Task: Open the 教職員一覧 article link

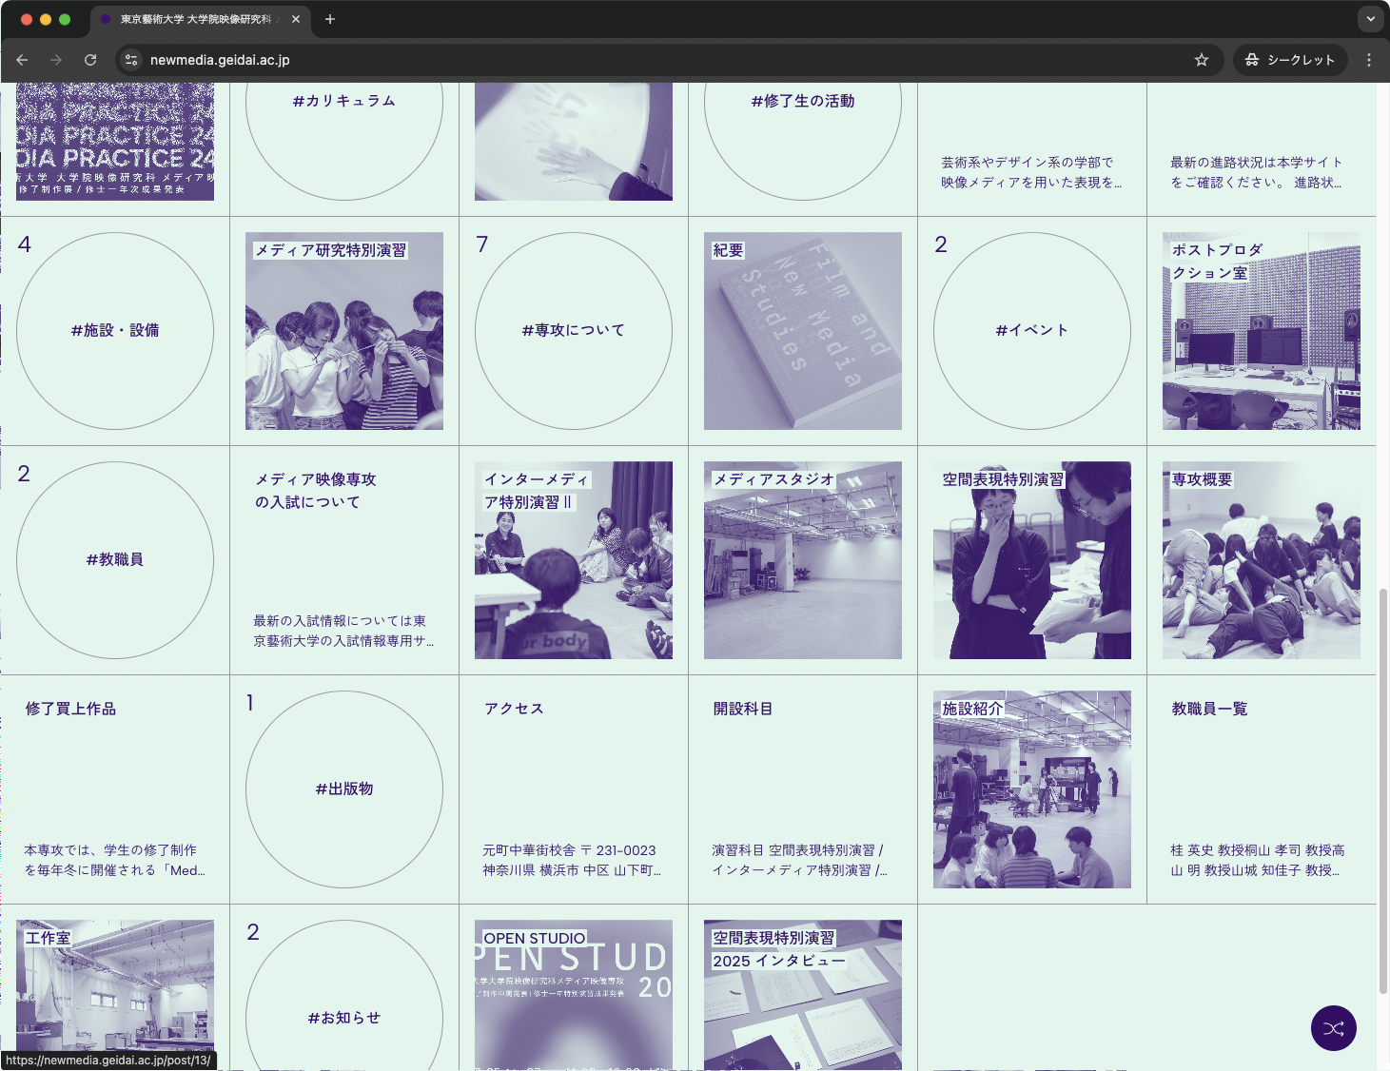Action: pos(1261,789)
